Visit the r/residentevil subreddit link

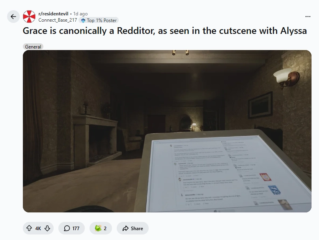coord(53,14)
